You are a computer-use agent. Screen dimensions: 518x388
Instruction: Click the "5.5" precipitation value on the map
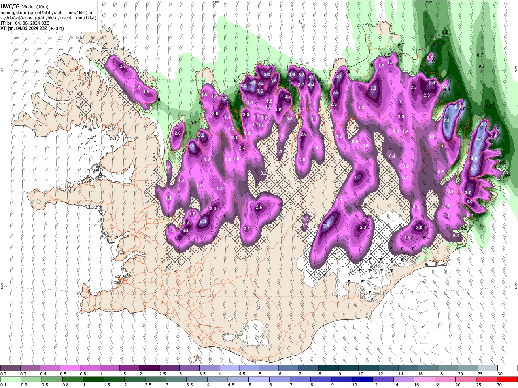[473, 168]
